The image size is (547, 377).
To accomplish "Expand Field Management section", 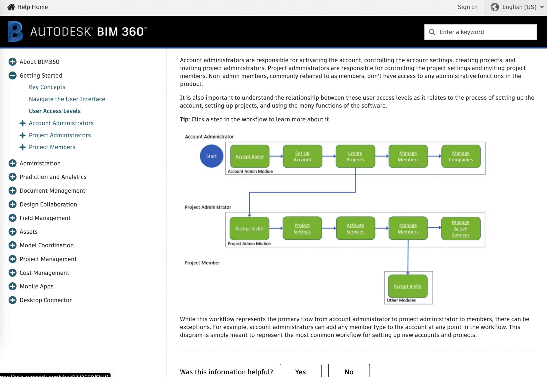I will 12,218.
